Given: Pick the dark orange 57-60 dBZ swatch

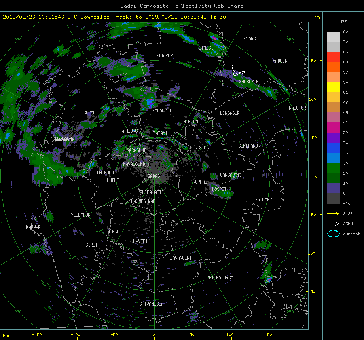Looking at the screenshot, I should (333, 67).
